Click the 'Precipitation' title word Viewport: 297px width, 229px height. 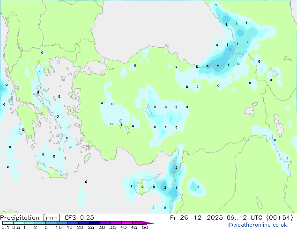[20, 218]
